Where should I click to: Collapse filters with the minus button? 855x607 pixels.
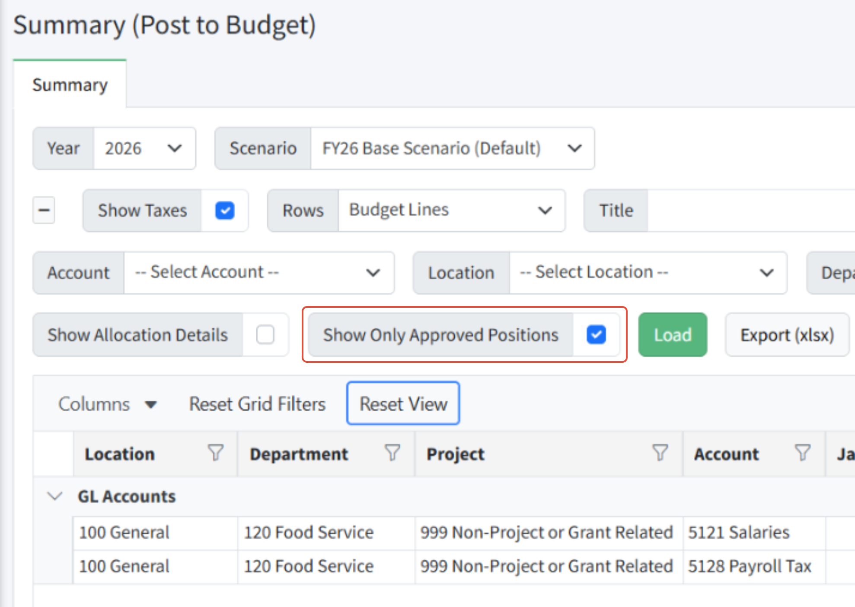pyautogui.click(x=44, y=210)
